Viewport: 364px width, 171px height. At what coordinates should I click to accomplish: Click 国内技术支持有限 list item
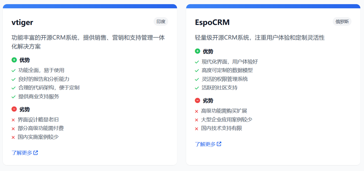point(221,128)
